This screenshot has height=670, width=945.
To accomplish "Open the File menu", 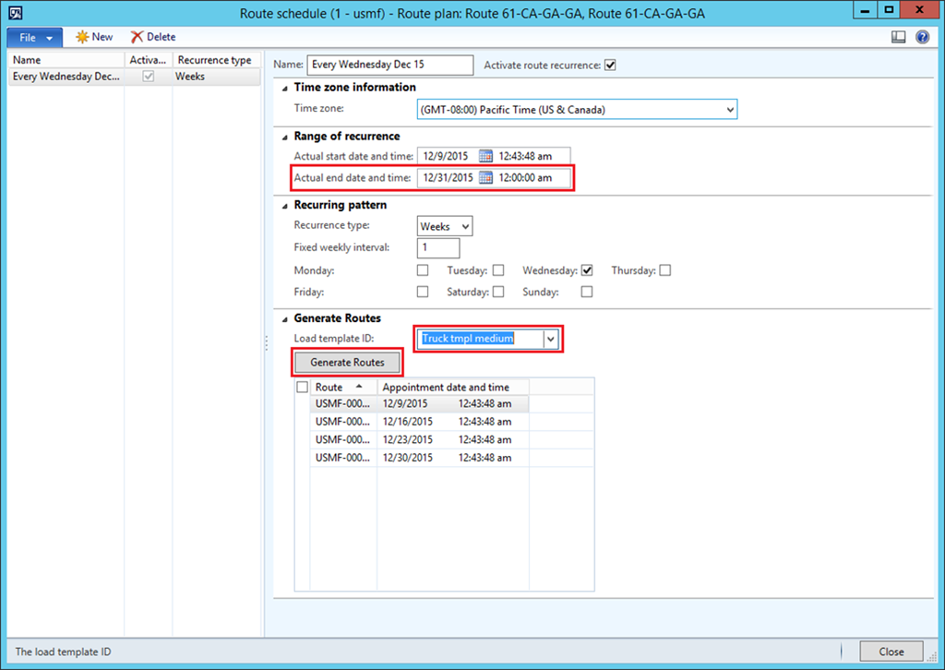I will (35, 37).
